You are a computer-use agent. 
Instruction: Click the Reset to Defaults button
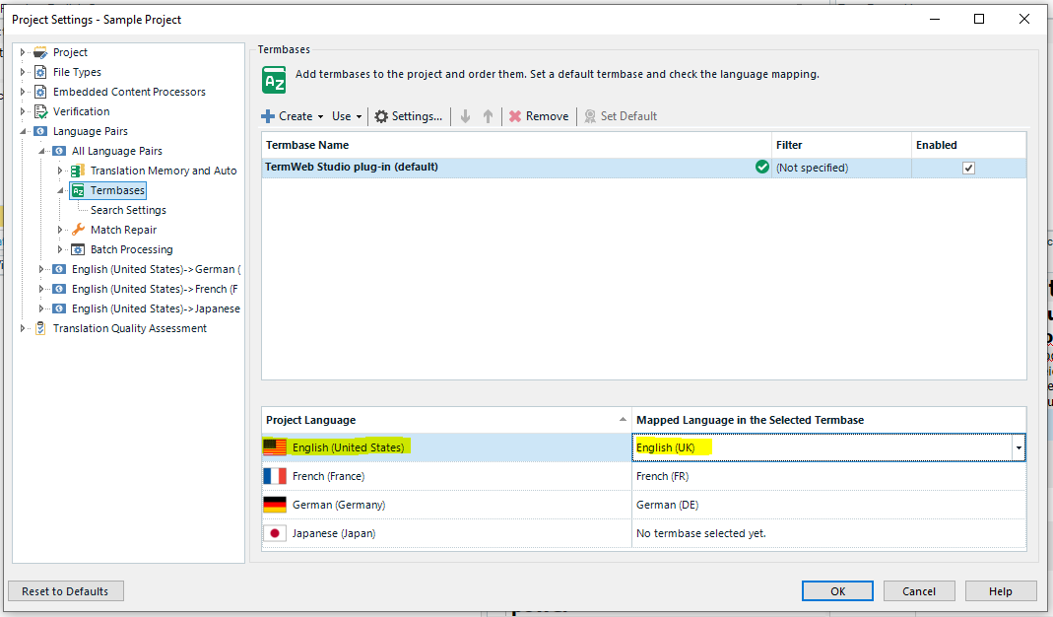65,590
